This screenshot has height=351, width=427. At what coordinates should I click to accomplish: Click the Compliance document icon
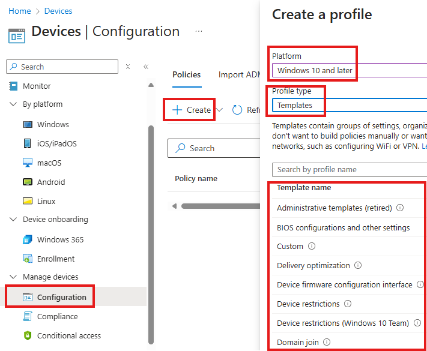(x=27, y=316)
